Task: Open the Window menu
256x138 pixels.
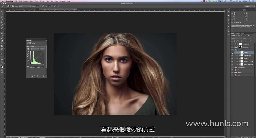Action: coord(62,1)
